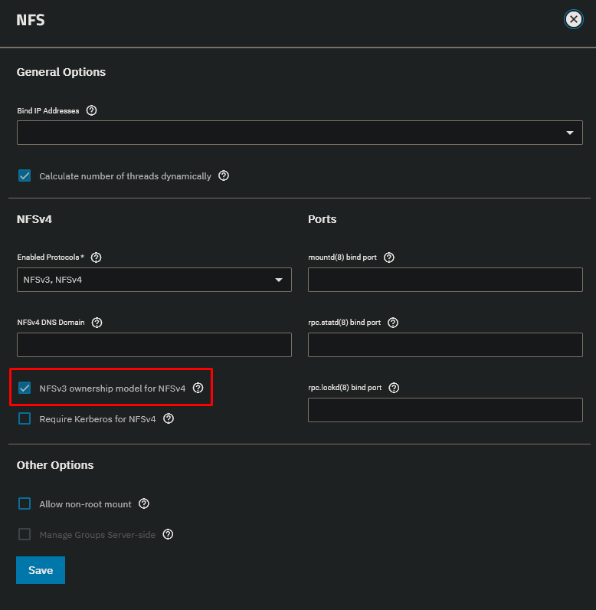Click the mountd(8) bind port input
Screen dimensions: 596x610
tap(445, 280)
